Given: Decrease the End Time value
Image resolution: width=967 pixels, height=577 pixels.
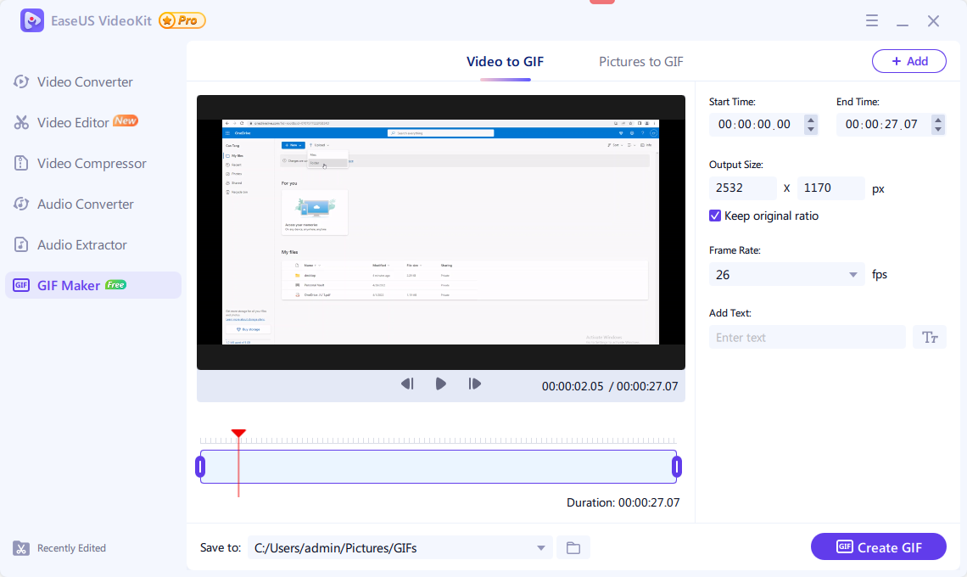Looking at the screenshot, I should 938,130.
